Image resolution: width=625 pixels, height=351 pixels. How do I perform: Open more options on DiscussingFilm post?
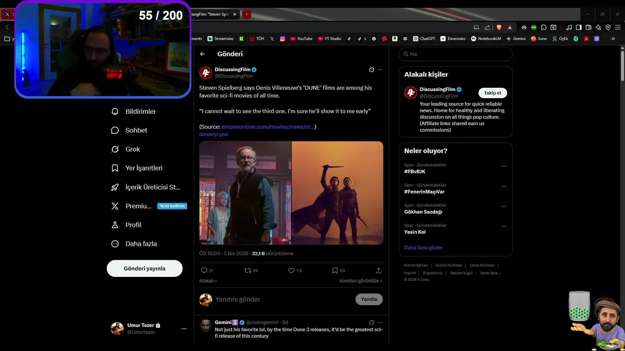(380, 70)
